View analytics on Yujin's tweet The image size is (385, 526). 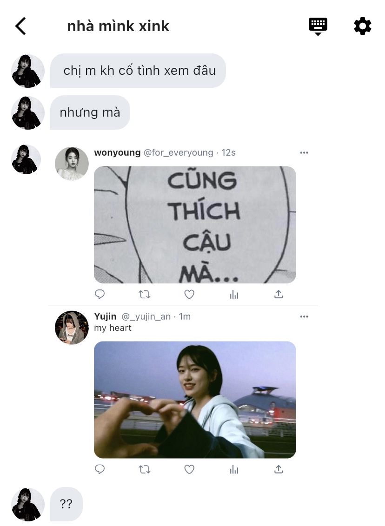pyautogui.click(x=234, y=470)
